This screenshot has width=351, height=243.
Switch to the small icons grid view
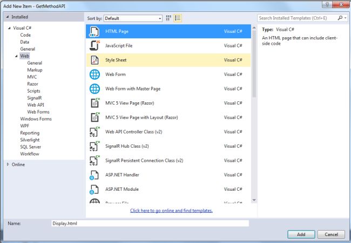168,18
